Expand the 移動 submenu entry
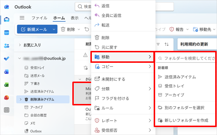The image size is (217, 135). click(122, 57)
